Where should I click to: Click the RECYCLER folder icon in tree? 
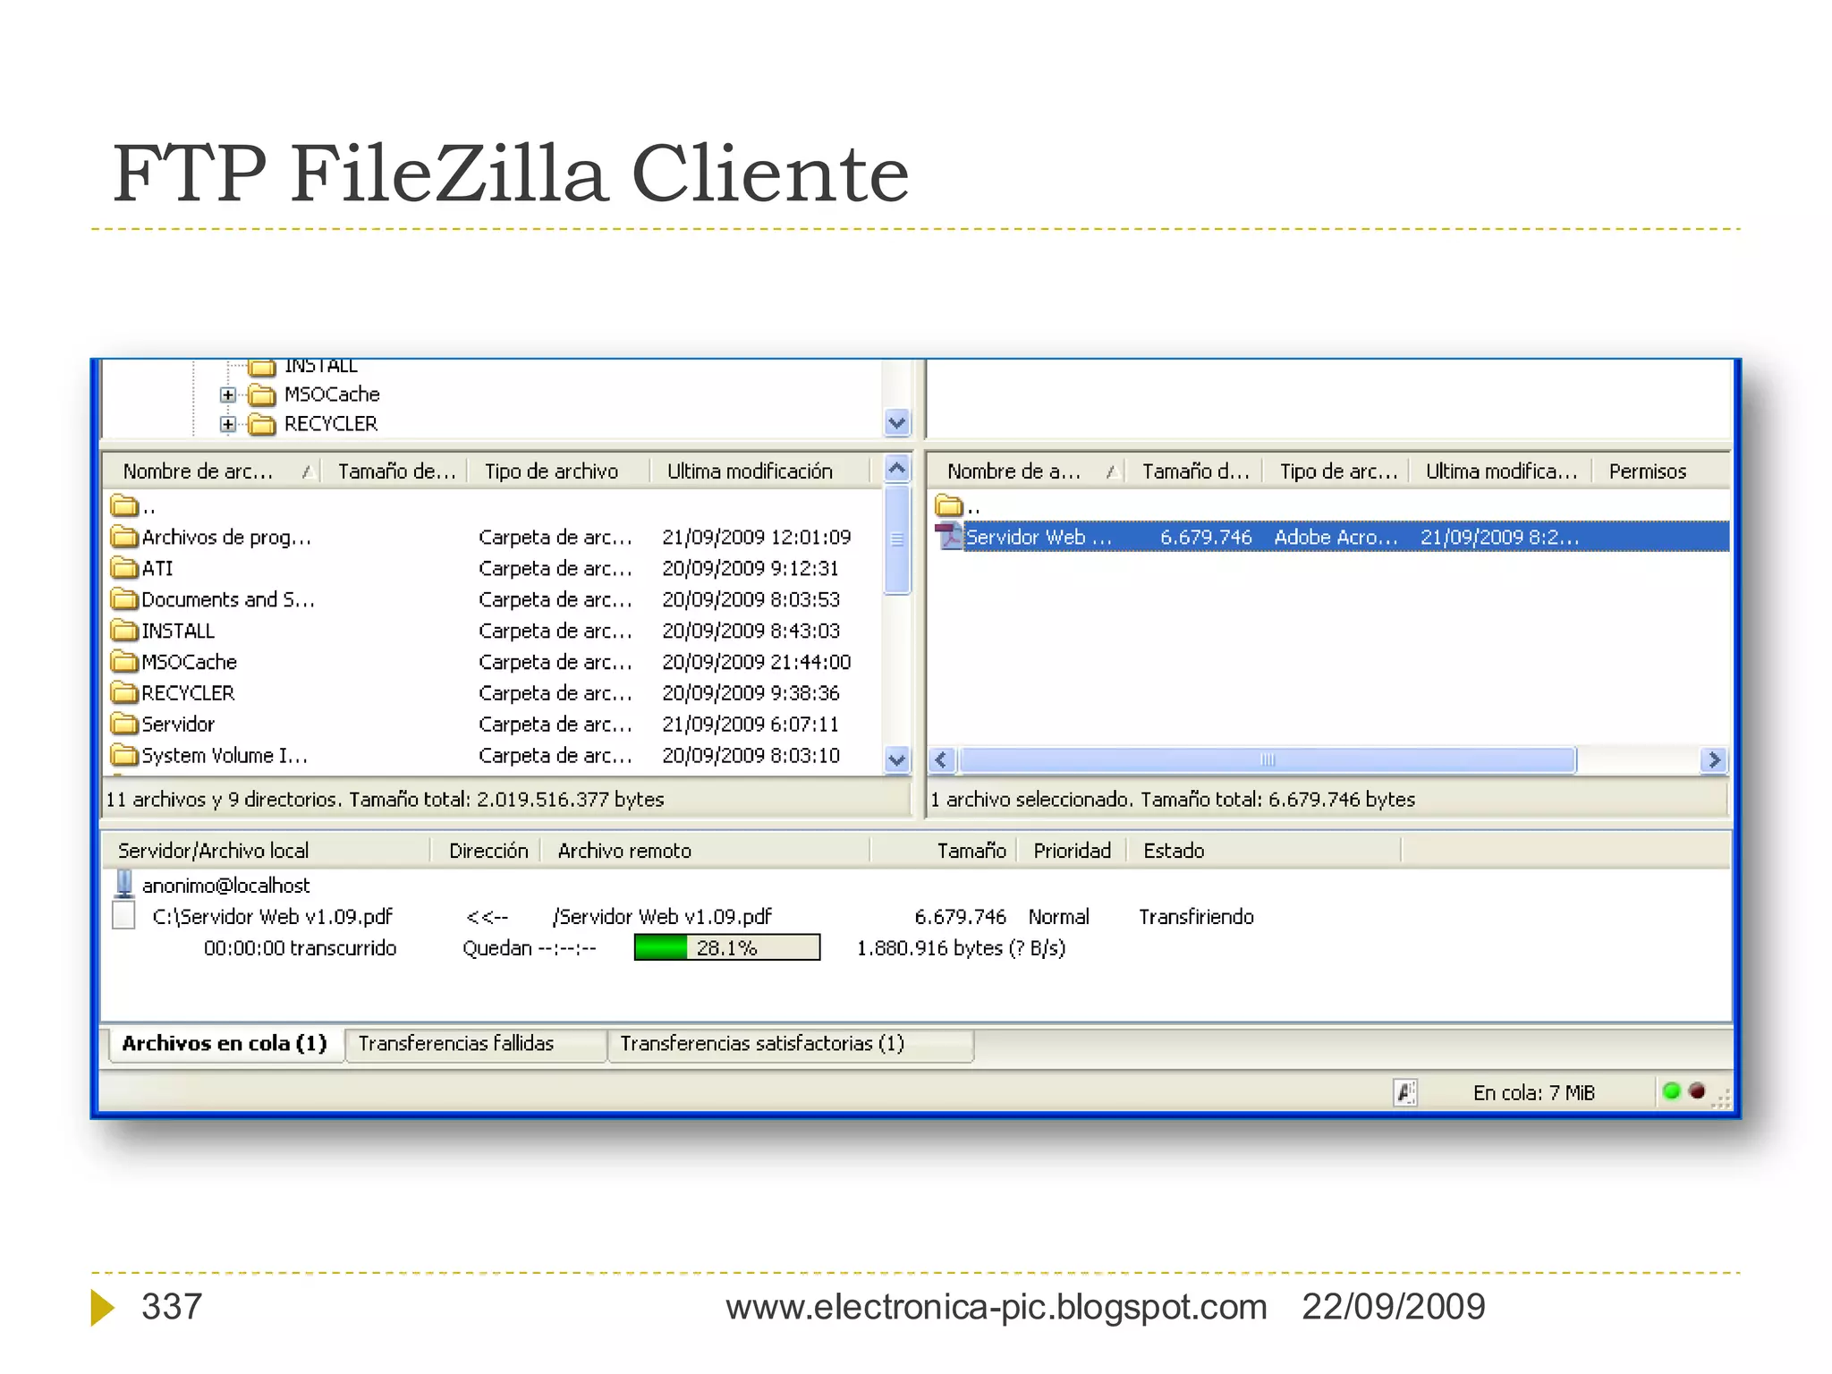(261, 424)
